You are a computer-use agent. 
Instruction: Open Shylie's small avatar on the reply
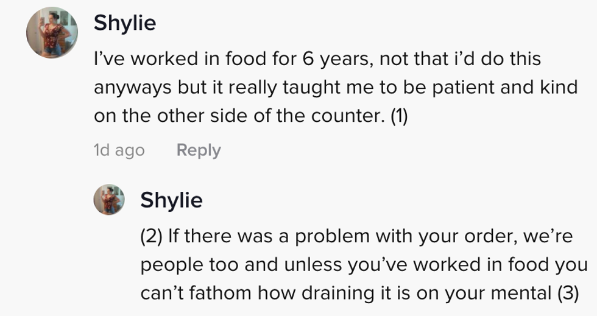[109, 200]
